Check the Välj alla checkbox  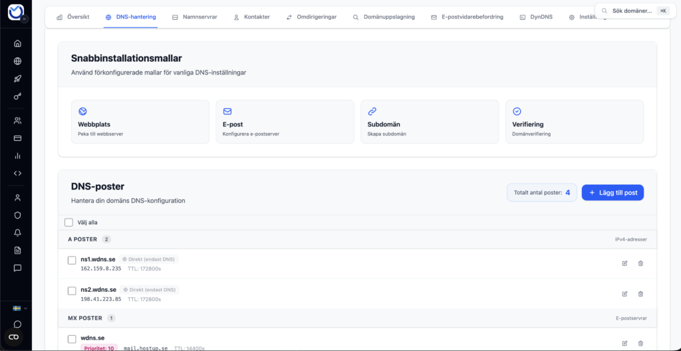click(x=68, y=223)
